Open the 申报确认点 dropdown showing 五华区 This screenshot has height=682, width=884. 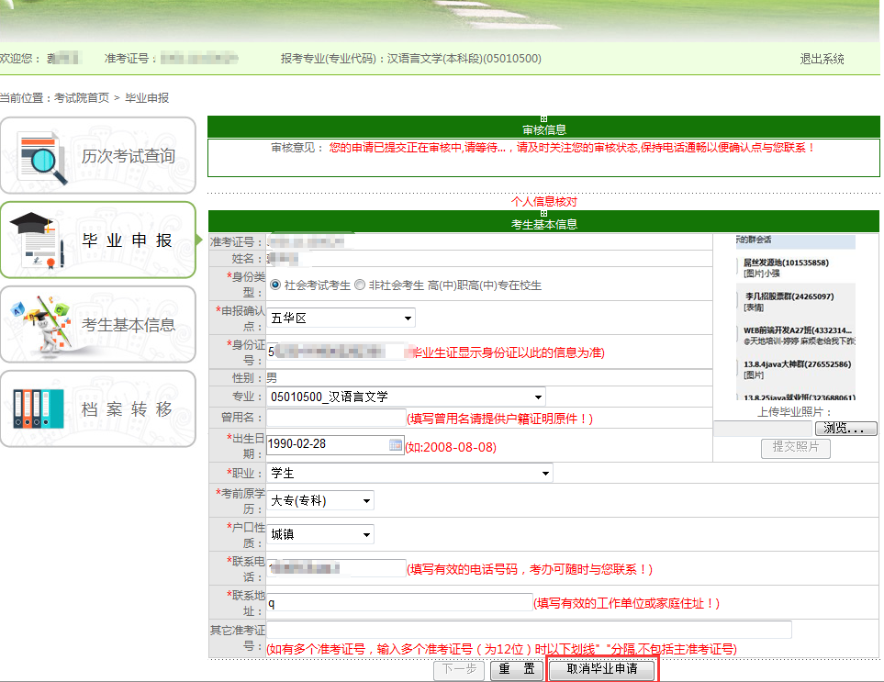(x=341, y=319)
